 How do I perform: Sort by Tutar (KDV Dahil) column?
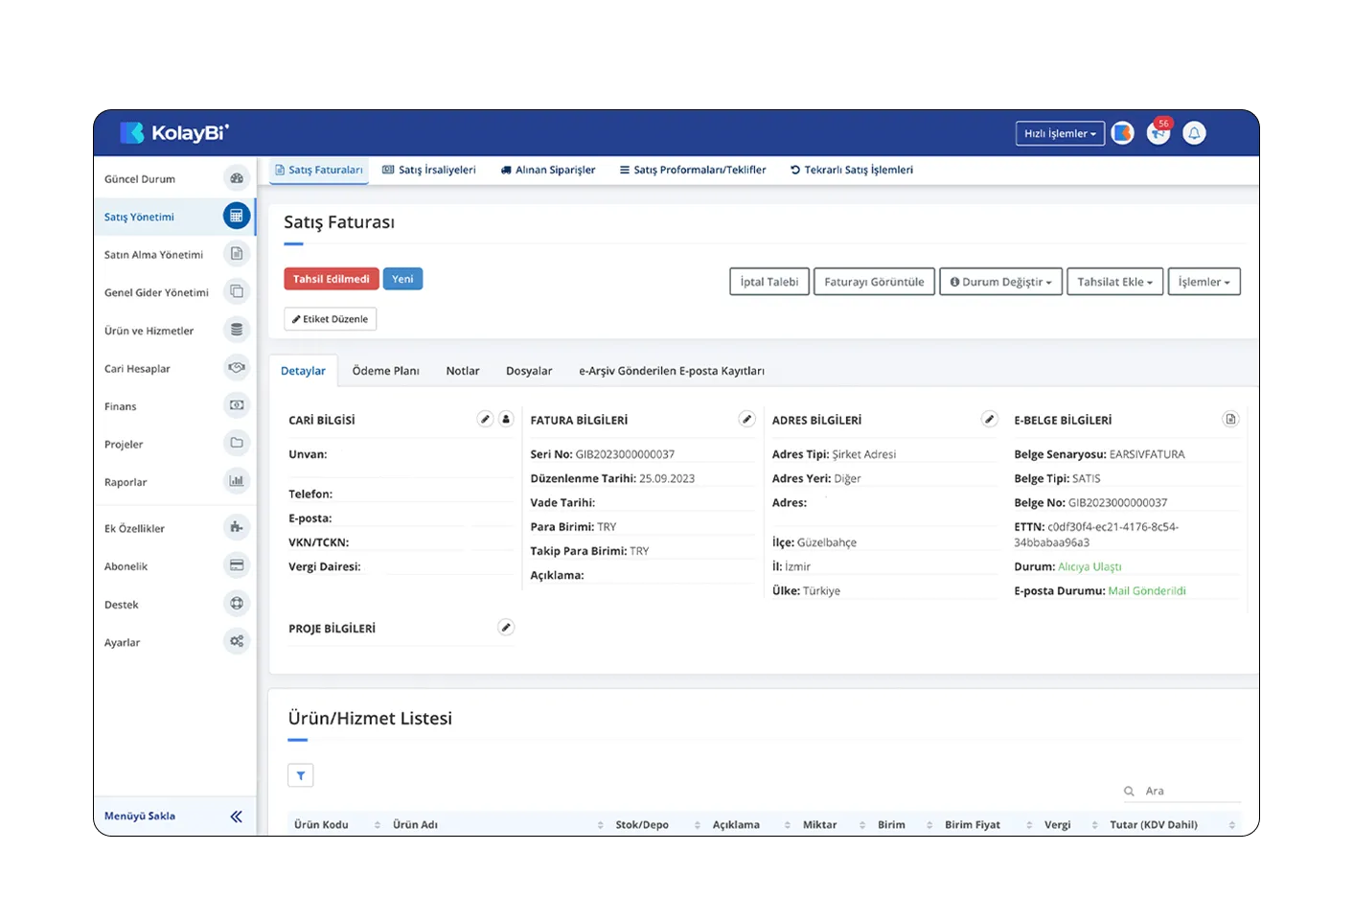(1172, 824)
